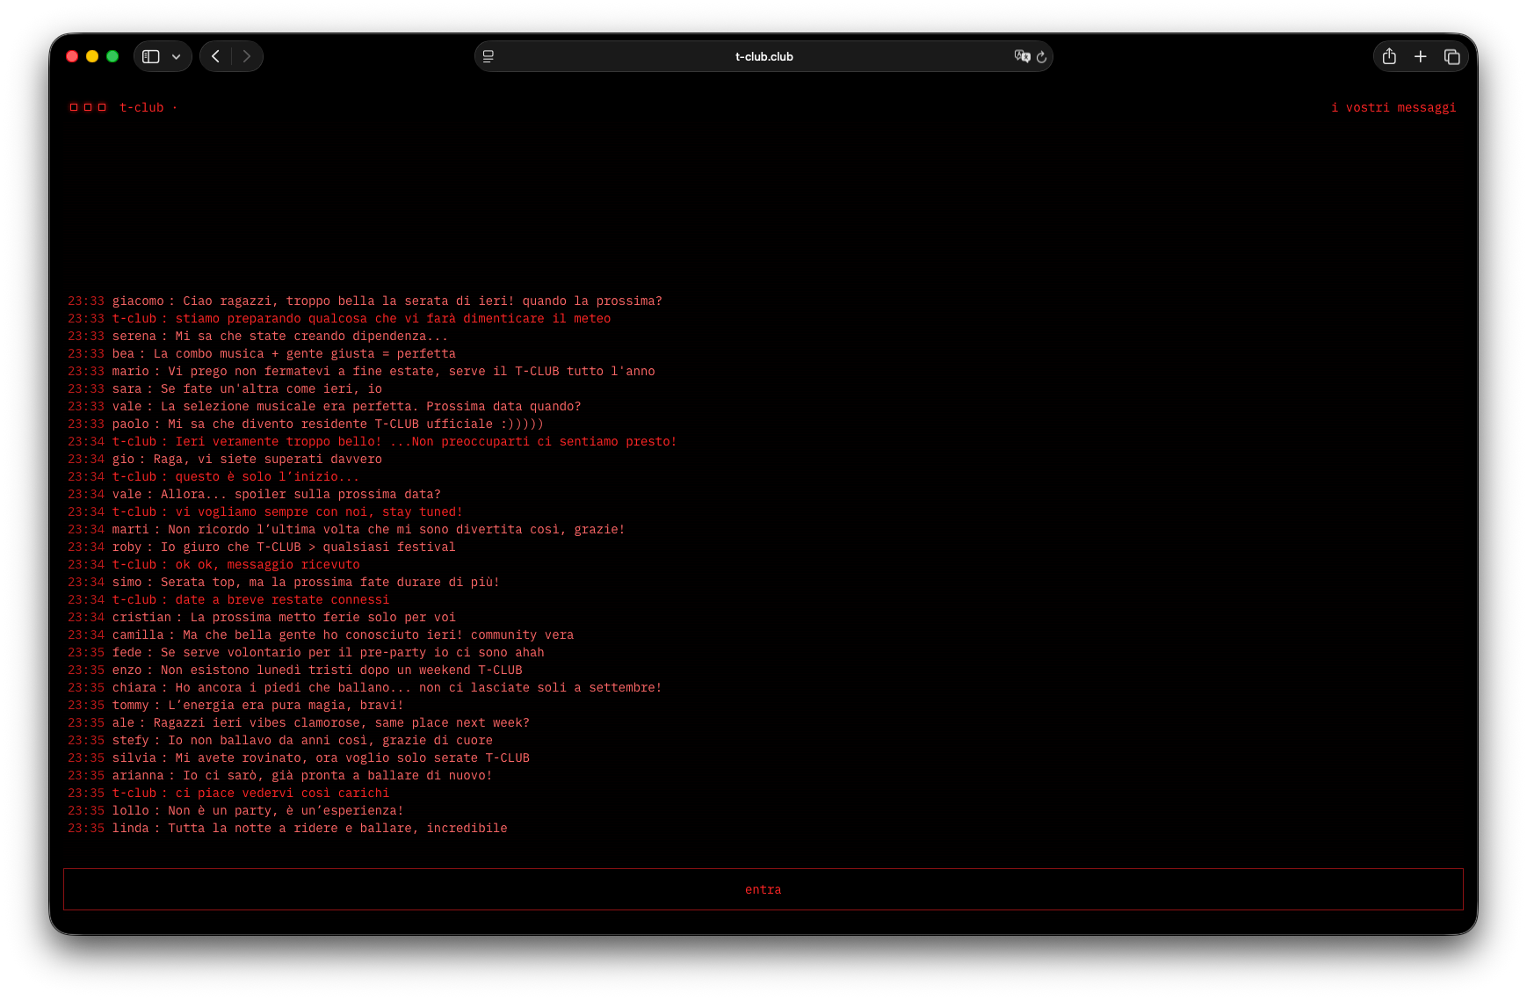Go back to the previous page
Image resolution: width=1527 pixels, height=1000 pixels.
(216, 56)
